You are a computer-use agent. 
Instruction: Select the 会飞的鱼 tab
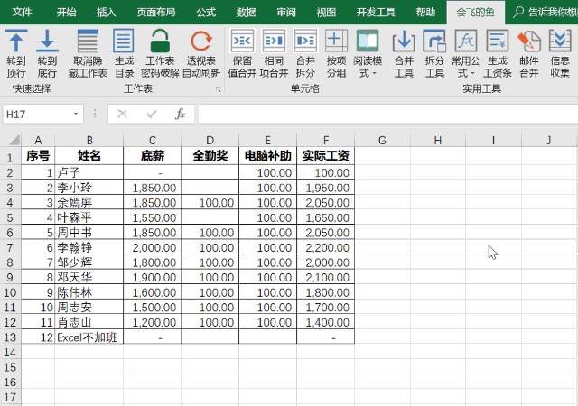[x=476, y=12]
